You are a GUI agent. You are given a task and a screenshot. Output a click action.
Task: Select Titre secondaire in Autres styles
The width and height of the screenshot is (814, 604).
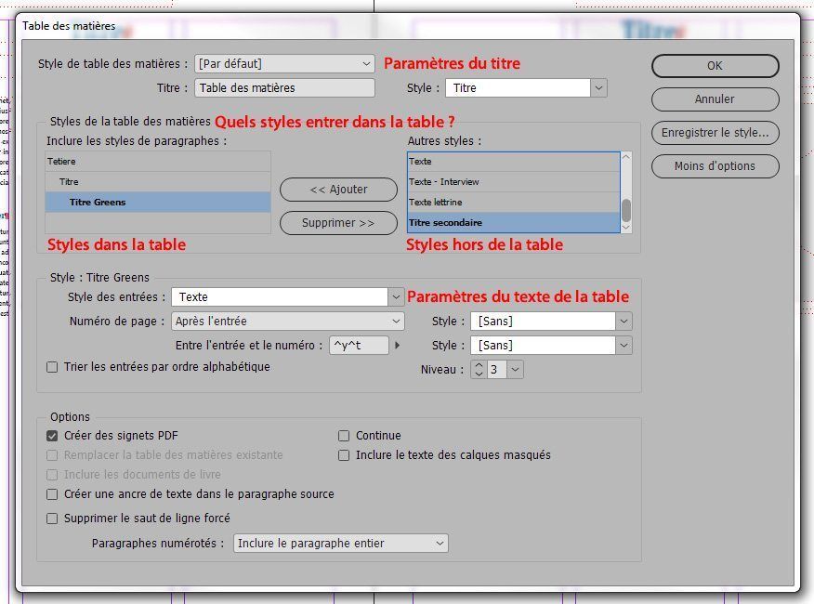pyautogui.click(x=514, y=222)
